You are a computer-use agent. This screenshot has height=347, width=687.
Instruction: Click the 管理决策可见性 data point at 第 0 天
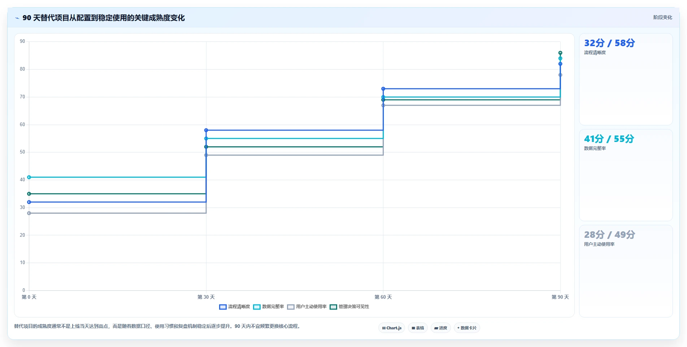pyautogui.click(x=29, y=194)
